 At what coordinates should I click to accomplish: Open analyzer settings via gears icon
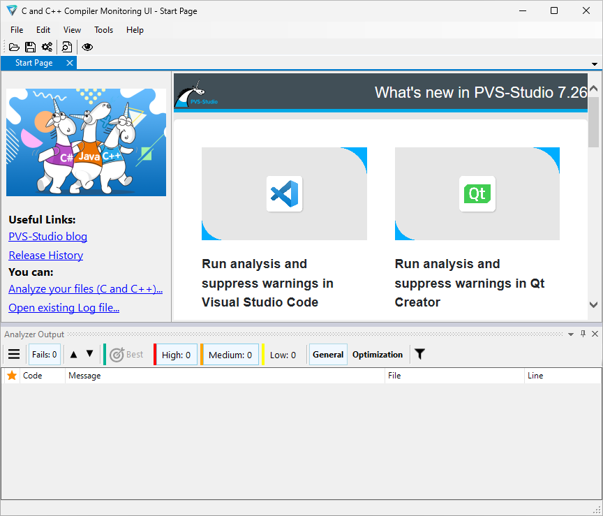click(x=47, y=47)
